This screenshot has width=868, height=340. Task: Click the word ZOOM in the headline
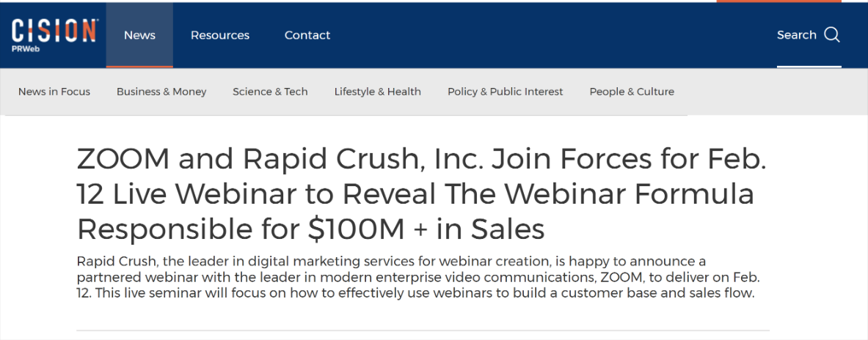tap(124, 159)
